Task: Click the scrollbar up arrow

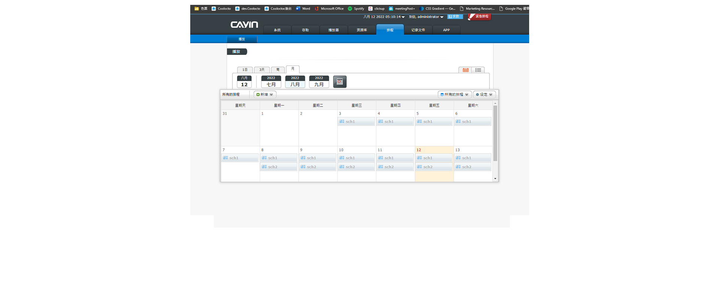Action: (x=495, y=103)
